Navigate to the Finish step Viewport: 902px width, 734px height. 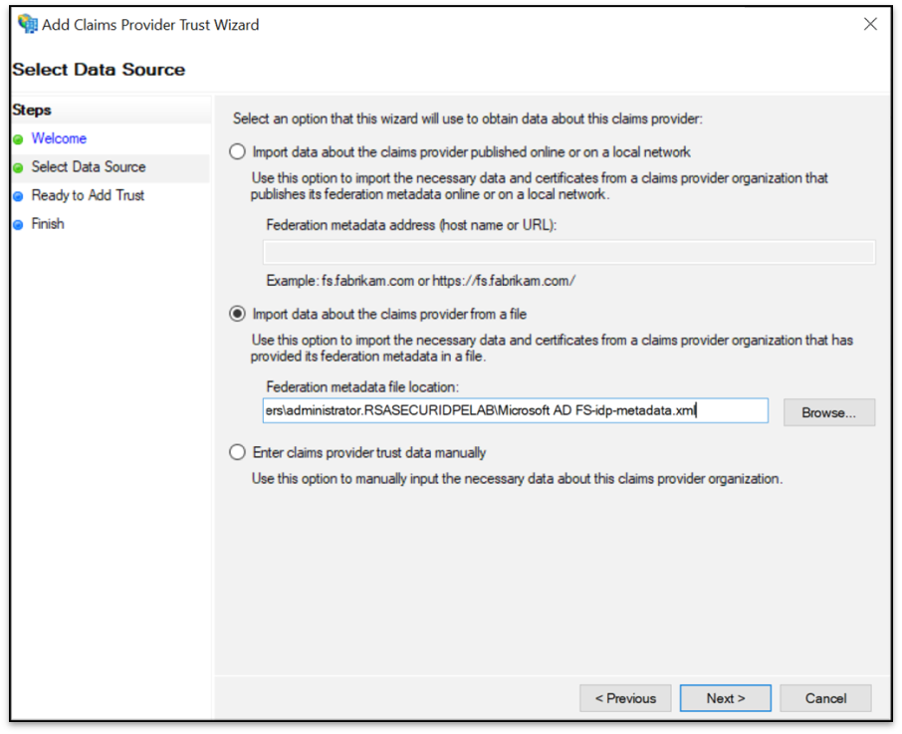46,223
